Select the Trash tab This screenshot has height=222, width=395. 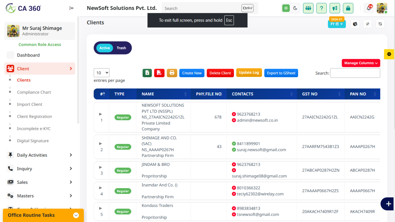(x=121, y=48)
